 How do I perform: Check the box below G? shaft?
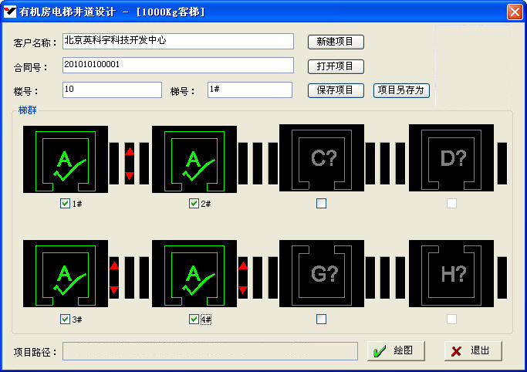[321, 319]
